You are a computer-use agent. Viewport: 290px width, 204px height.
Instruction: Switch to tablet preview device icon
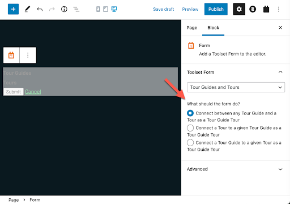[x=105, y=9]
